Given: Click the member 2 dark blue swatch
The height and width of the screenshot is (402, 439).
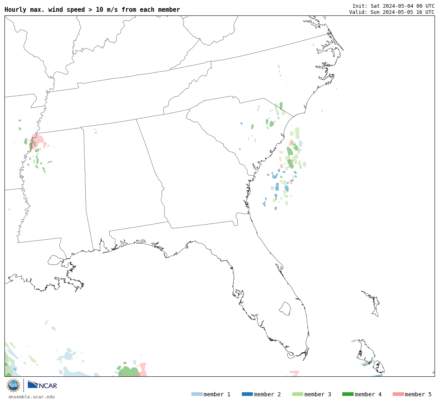Looking at the screenshot, I should 247,394.
